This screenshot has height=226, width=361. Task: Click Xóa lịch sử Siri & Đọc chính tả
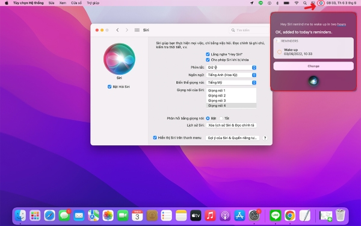(231, 125)
